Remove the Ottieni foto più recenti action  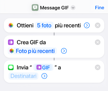[x=98, y=25]
